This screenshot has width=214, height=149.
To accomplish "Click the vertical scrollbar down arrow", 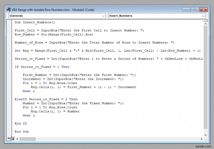I will 205,135.
